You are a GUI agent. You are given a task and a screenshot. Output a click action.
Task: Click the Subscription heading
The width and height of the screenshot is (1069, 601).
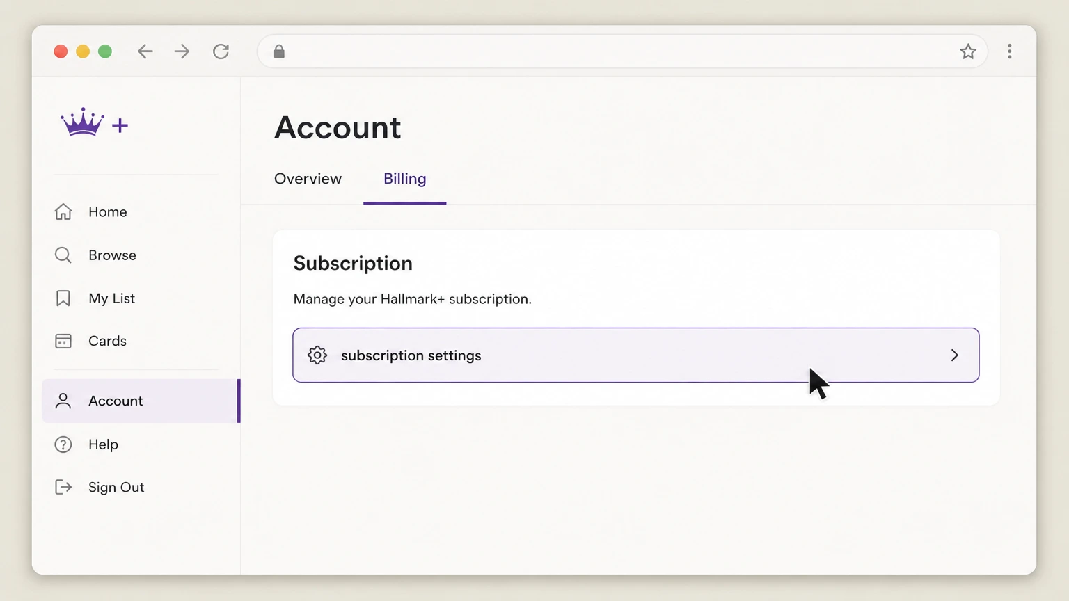tap(353, 264)
